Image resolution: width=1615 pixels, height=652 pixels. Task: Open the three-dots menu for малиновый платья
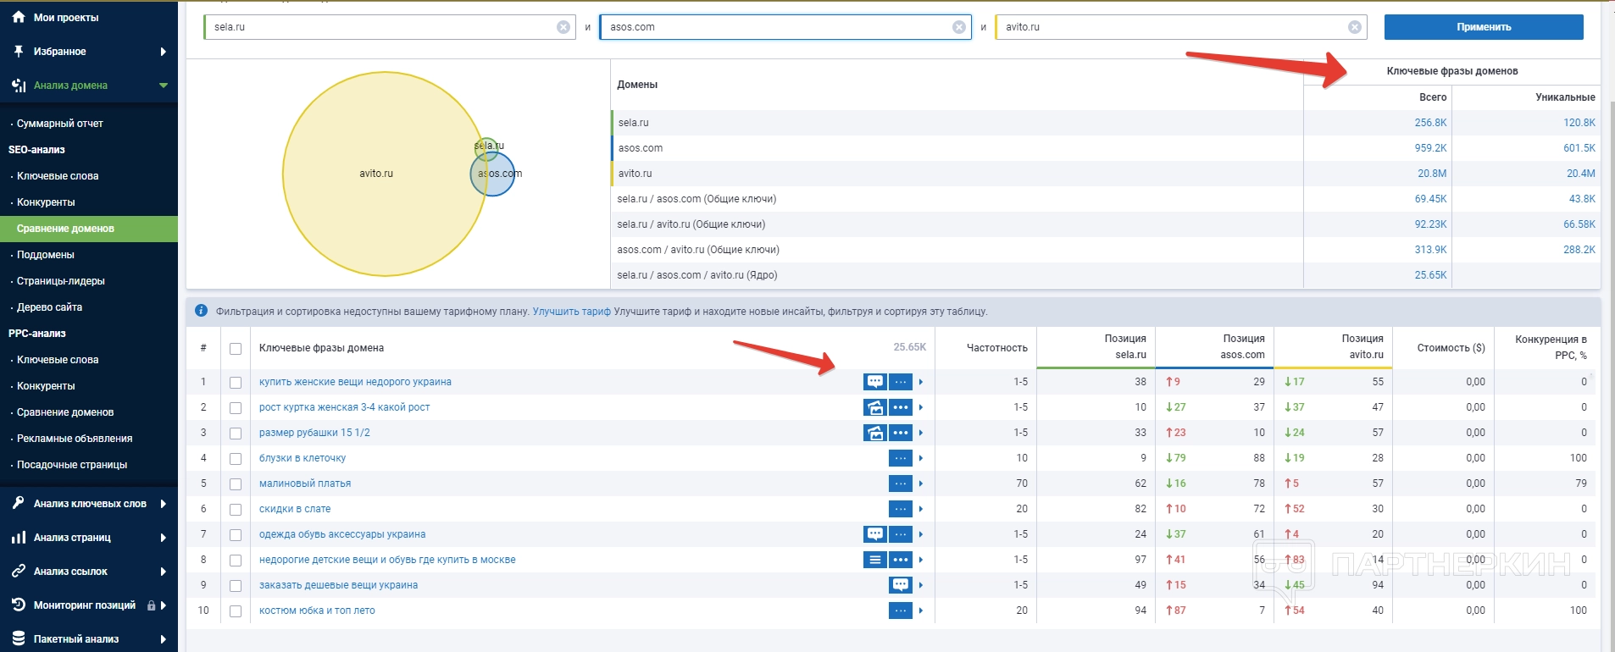900,483
